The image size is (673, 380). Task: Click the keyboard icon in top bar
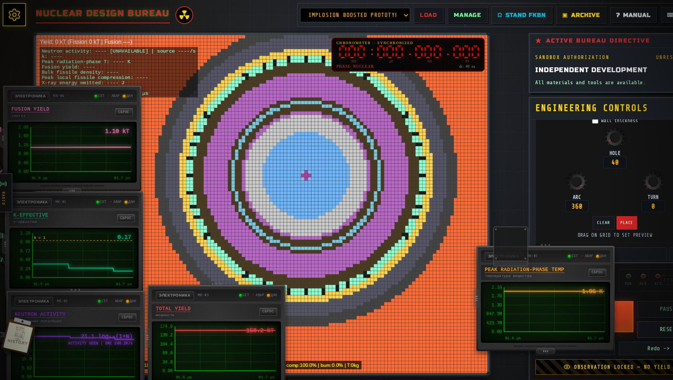[670, 15]
